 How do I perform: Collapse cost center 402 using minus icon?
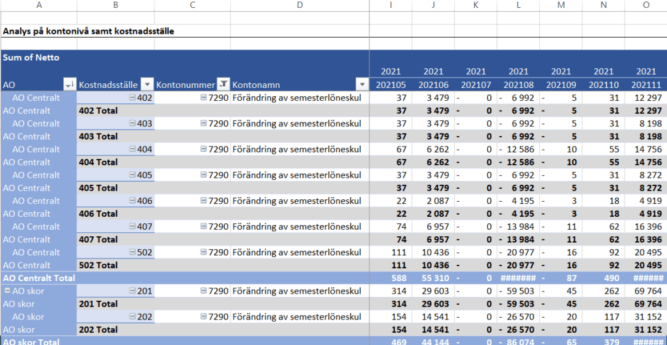tap(133, 98)
